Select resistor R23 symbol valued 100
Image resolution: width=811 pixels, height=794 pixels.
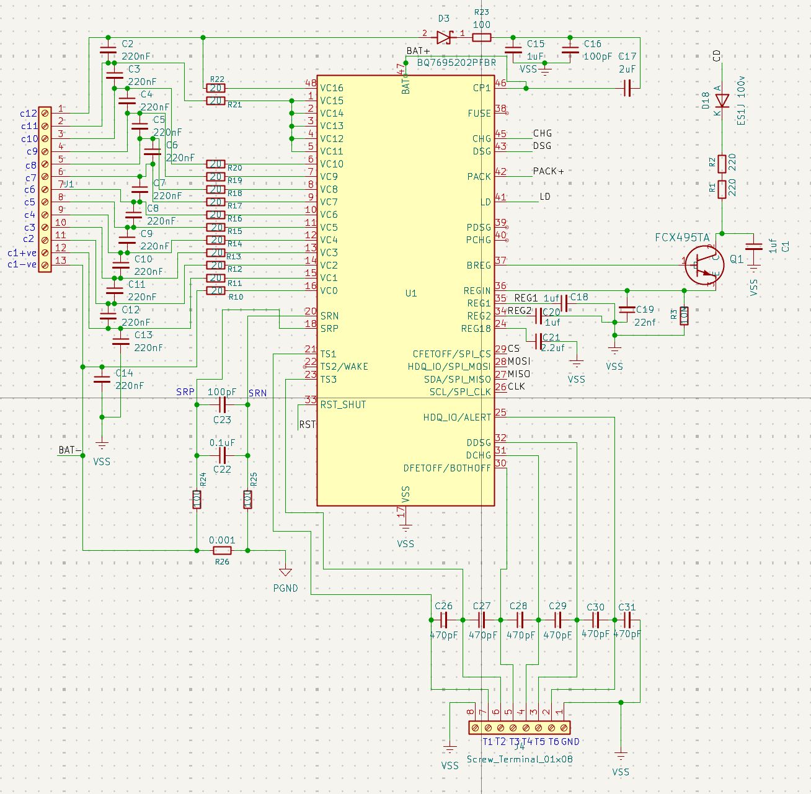(x=482, y=37)
